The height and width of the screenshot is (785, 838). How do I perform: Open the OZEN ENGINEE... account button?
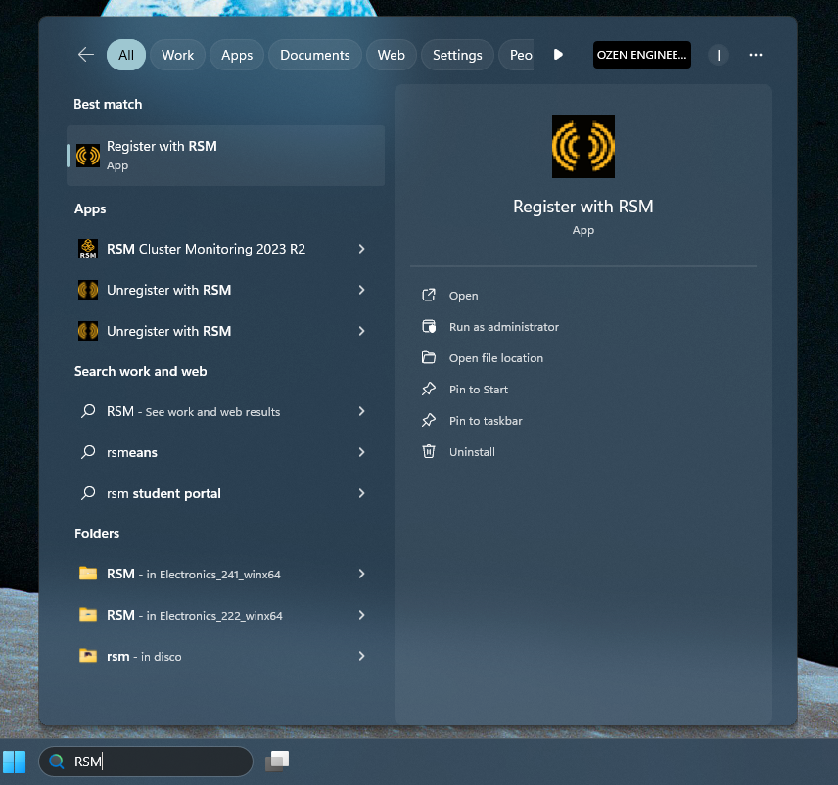(641, 55)
